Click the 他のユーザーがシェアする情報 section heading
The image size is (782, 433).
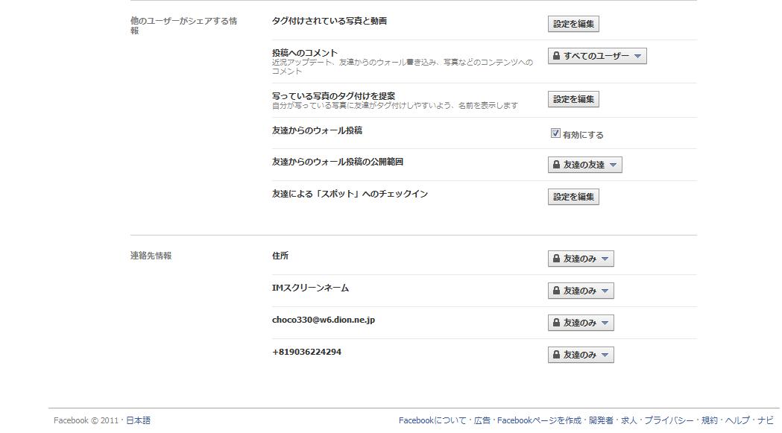click(x=183, y=25)
